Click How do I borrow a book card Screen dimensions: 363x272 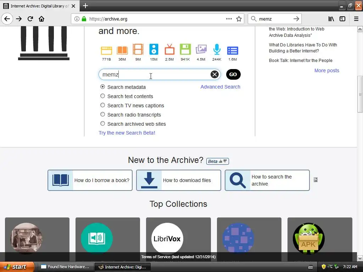click(90, 180)
